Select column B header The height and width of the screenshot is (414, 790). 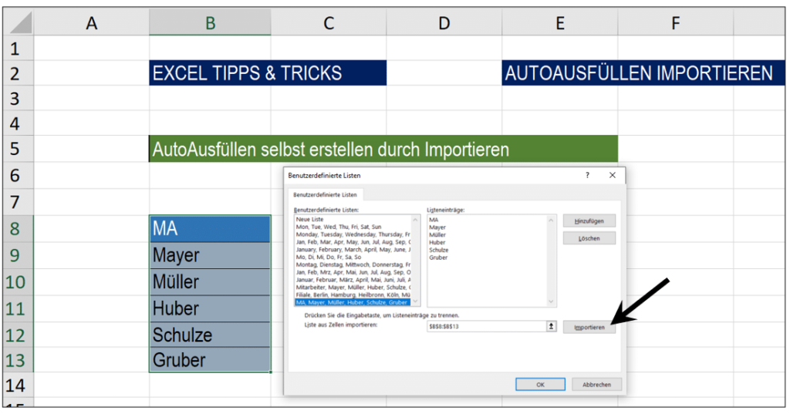click(x=210, y=23)
